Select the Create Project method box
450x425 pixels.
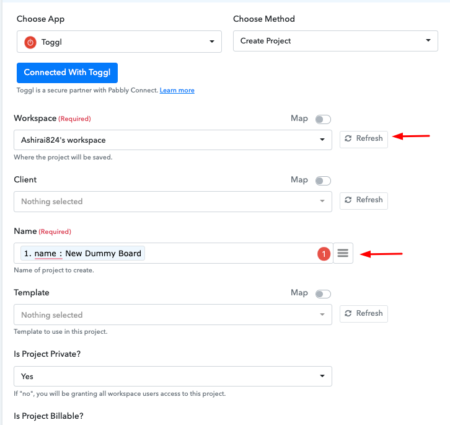pos(335,41)
